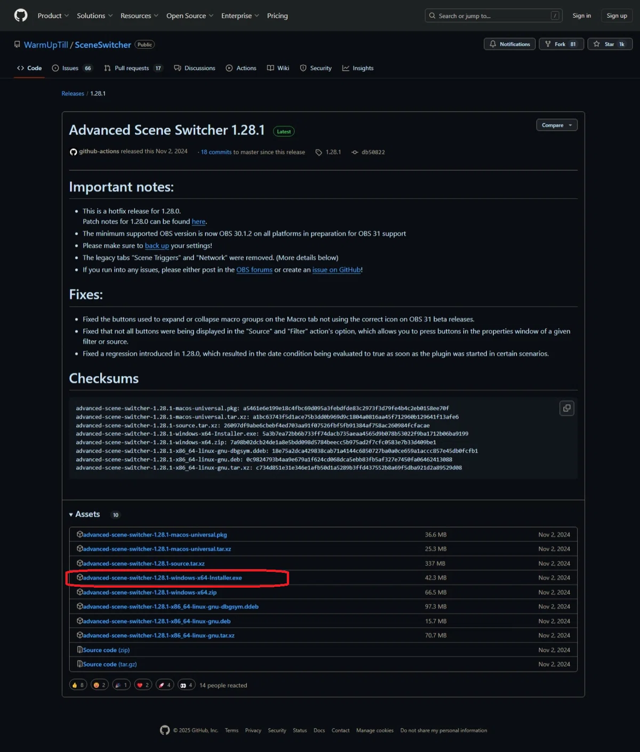Open the Product dropdown menu

(x=53, y=16)
